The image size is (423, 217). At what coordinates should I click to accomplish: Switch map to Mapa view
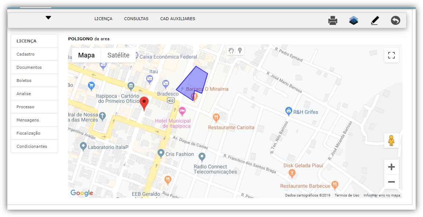(x=86, y=55)
